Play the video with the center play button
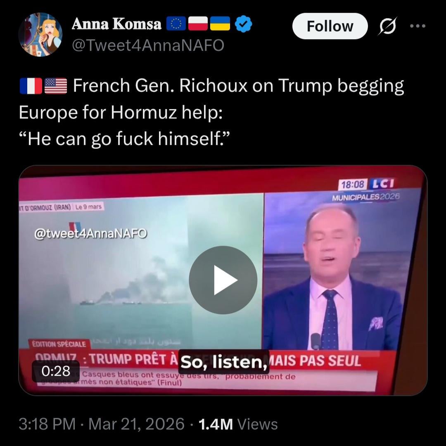446x446 pixels. [223, 280]
